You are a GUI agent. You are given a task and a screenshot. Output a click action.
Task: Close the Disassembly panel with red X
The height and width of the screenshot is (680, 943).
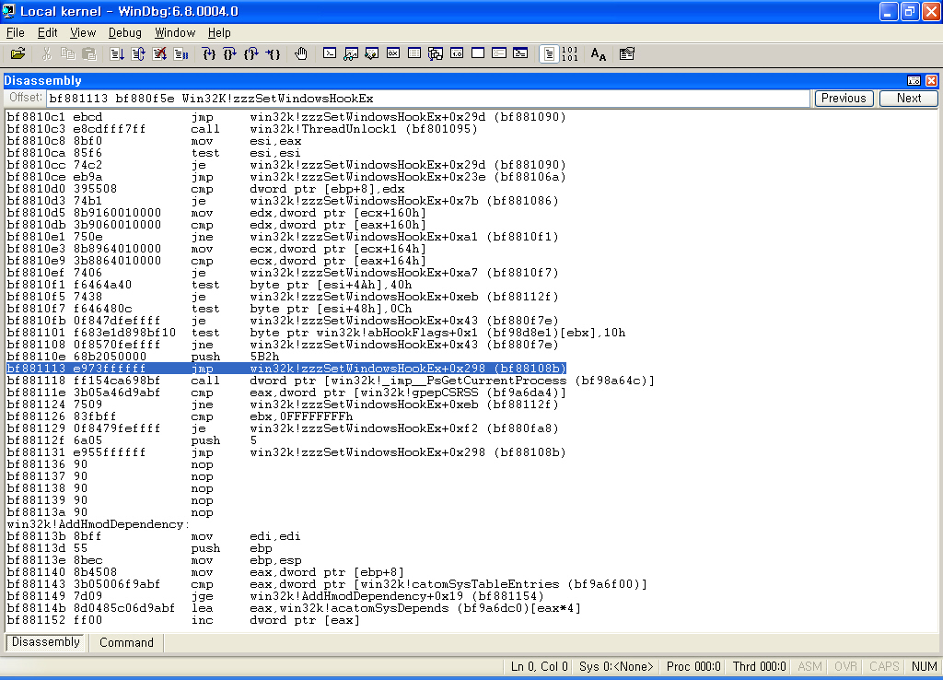tap(931, 81)
